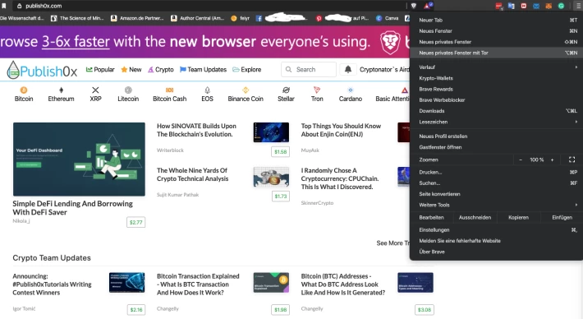Select the Binance Coin icon
The width and height of the screenshot is (583, 319).
pyautogui.click(x=246, y=90)
